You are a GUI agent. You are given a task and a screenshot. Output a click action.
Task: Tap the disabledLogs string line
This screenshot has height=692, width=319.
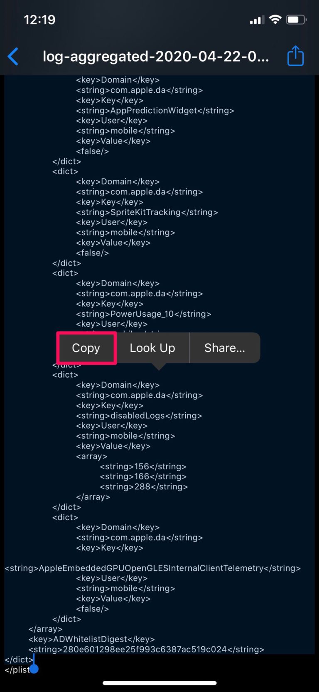click(139, 415)
